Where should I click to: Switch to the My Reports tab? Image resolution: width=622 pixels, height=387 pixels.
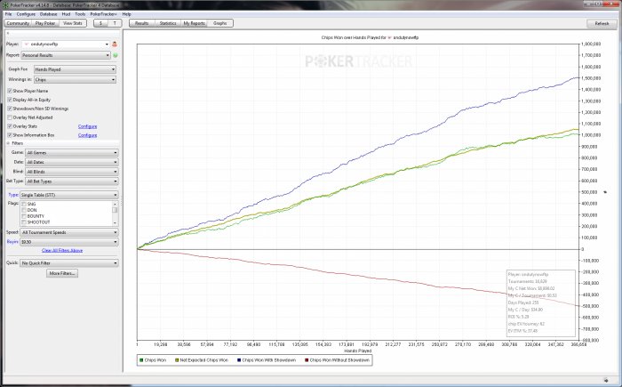194,23
